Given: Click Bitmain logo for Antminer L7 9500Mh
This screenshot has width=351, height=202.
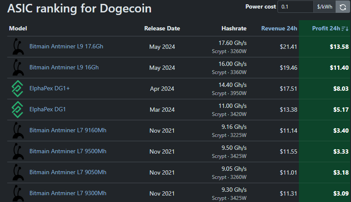Looking at the screenshot, I should [x=18, y=151].
